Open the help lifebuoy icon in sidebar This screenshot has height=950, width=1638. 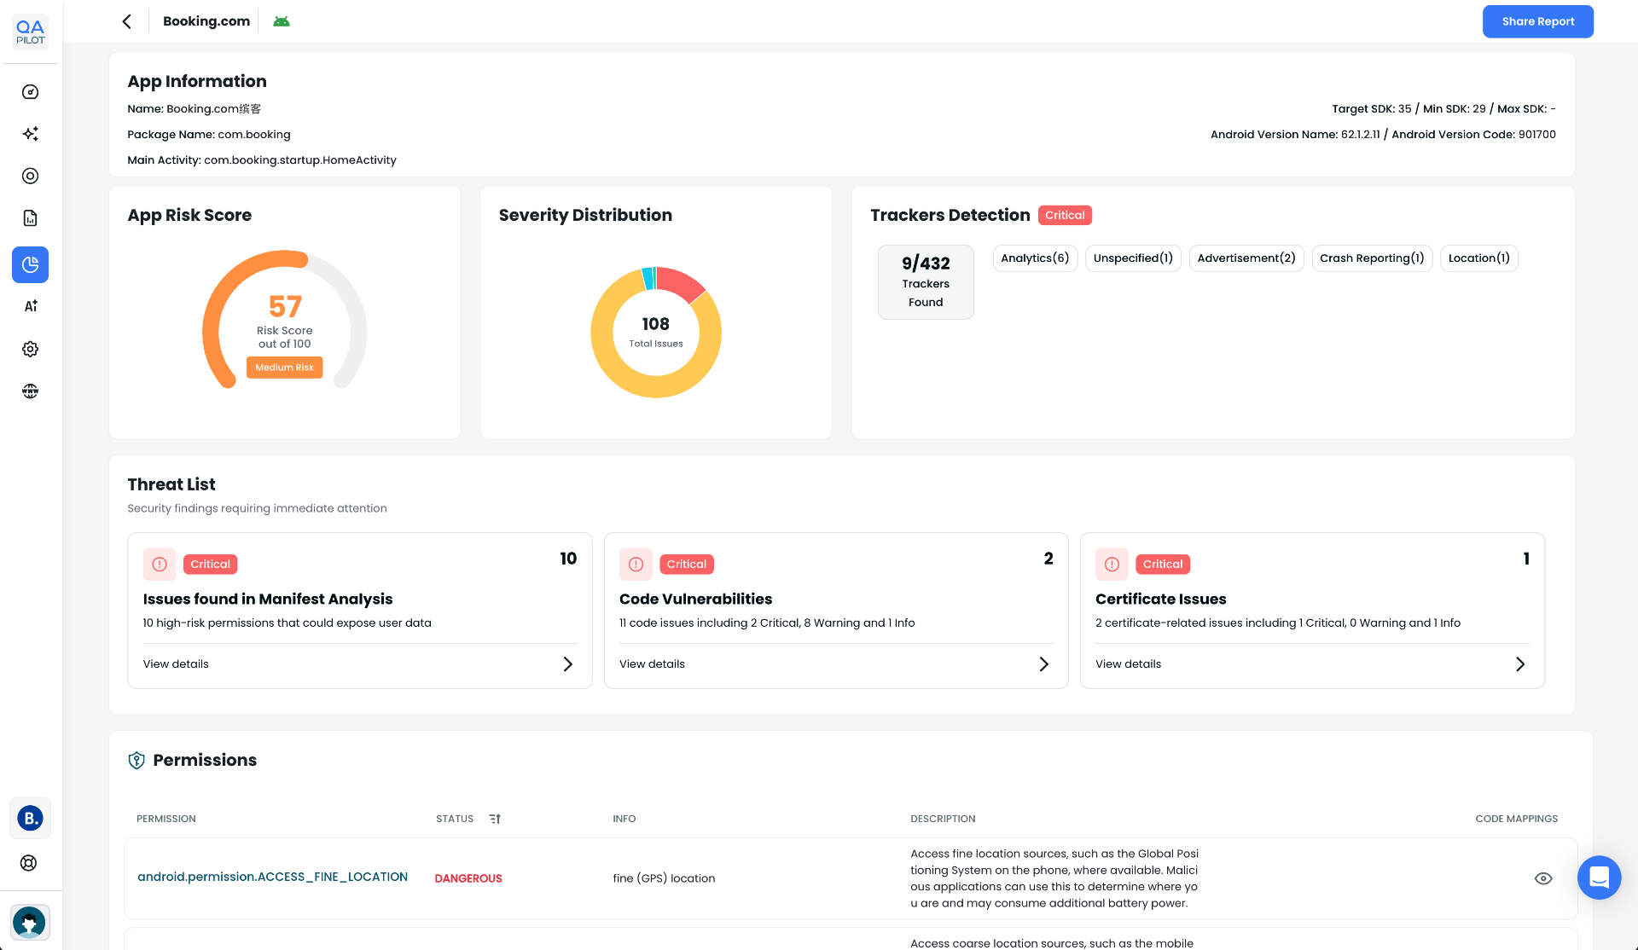coord(30,862)
